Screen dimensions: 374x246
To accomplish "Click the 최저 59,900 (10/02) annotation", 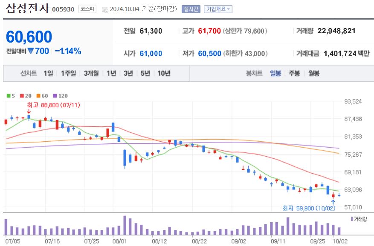I will point(309,209).
